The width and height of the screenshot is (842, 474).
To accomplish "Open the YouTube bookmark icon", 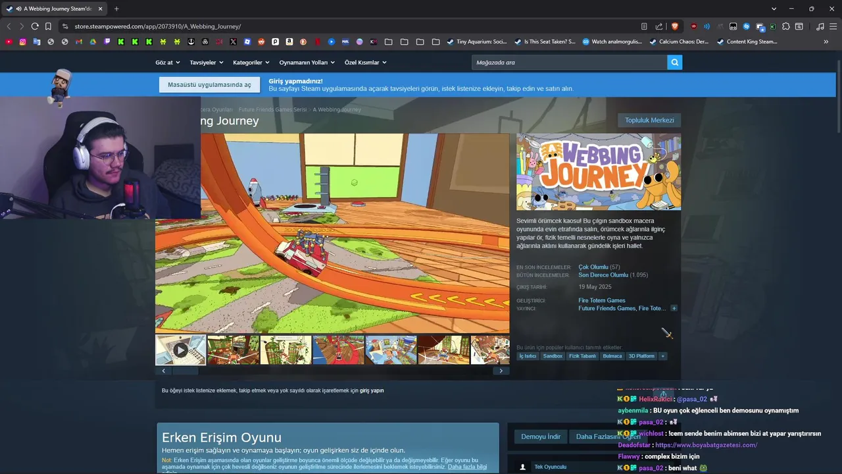I will point(9,41).
